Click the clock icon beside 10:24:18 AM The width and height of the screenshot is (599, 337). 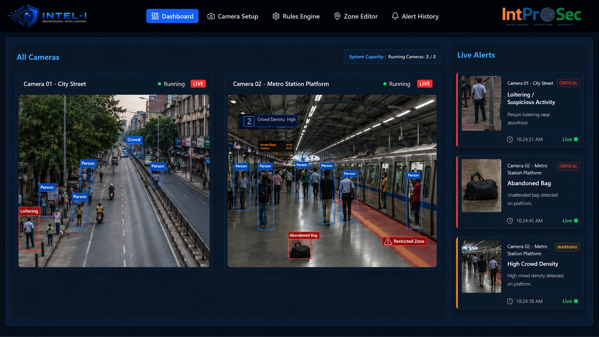[510, 301]
